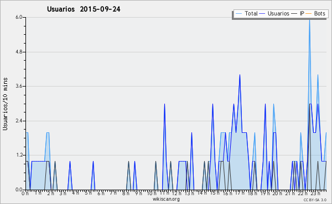Click the y-axis value 1.2

tap(19, 155)
